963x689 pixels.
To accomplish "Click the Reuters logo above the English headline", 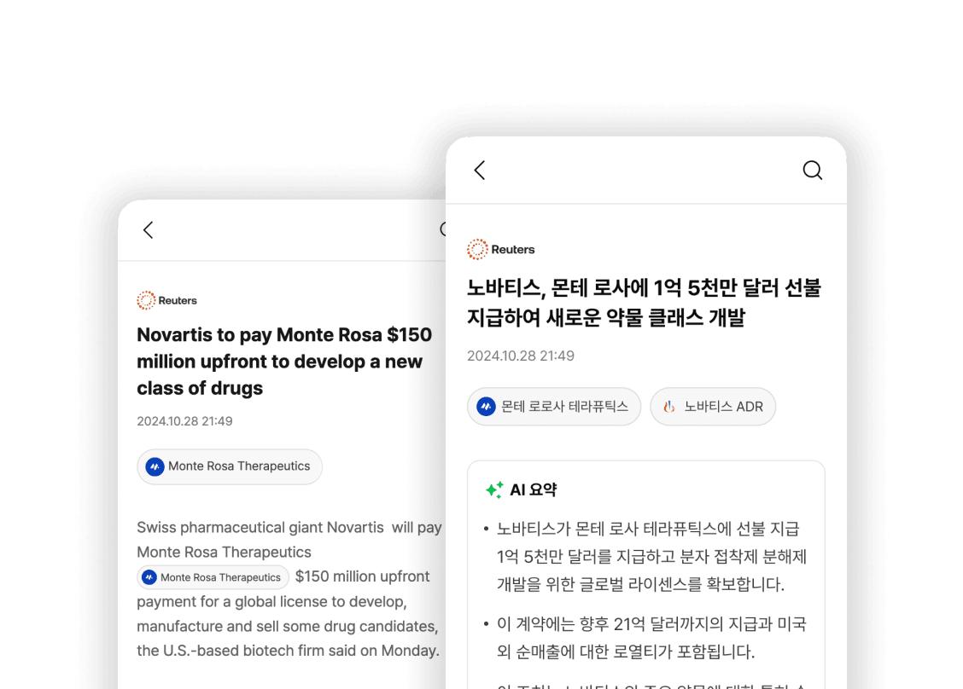I will pyautogui.click(x=167, y=300).
